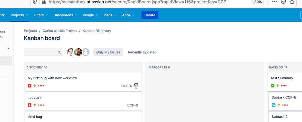The height and width of the screenshot is (122, 302).
Task: Open Filters dropdown menu
Action: click(41, 15)
